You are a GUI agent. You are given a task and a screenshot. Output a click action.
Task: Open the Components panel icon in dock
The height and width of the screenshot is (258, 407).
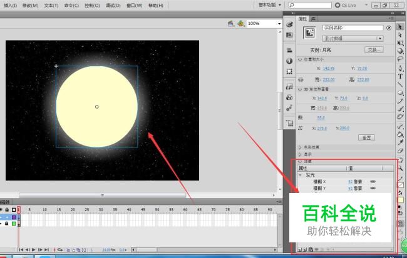(289, 97)
